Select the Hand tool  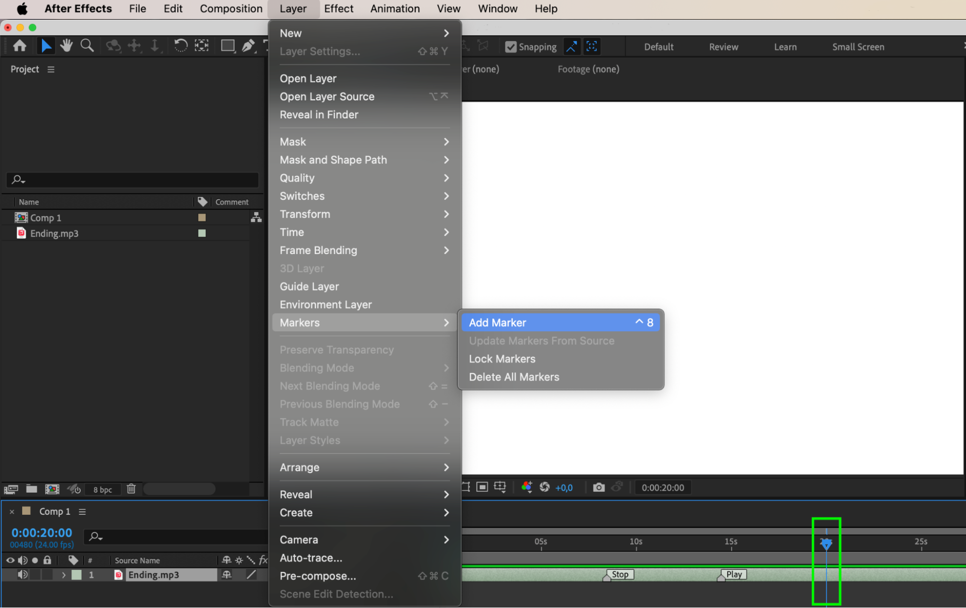66,46
